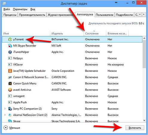Click the µTorrent app icon

(10, 39)
